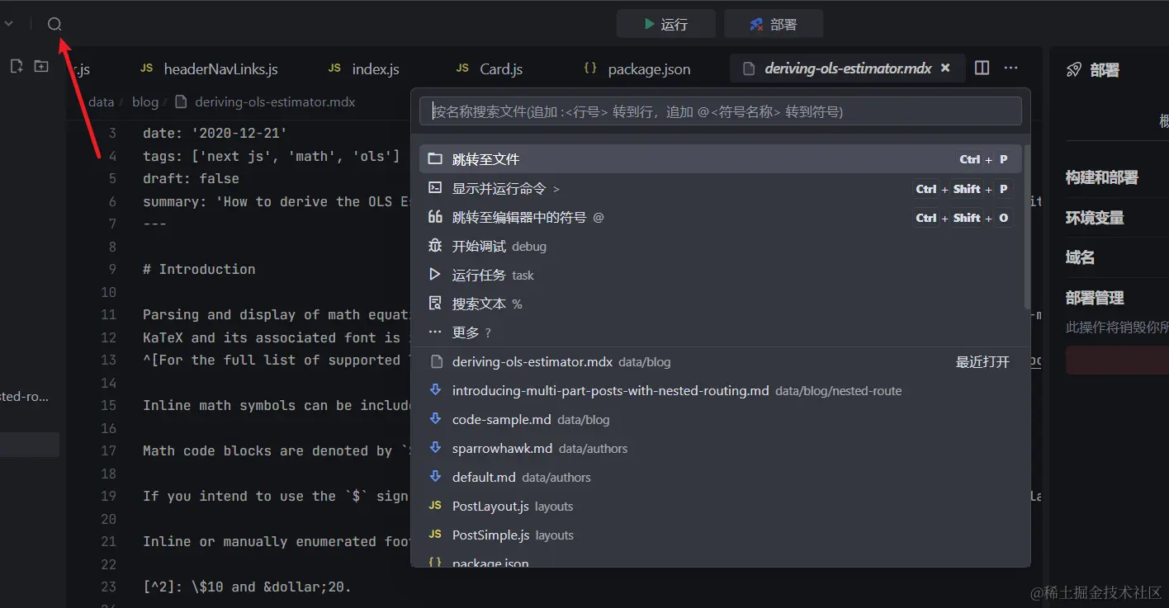Open introducing-multi-part-posts-with-nested-routing.md result
The image size is (1169, 608).
tap(721, 390)
